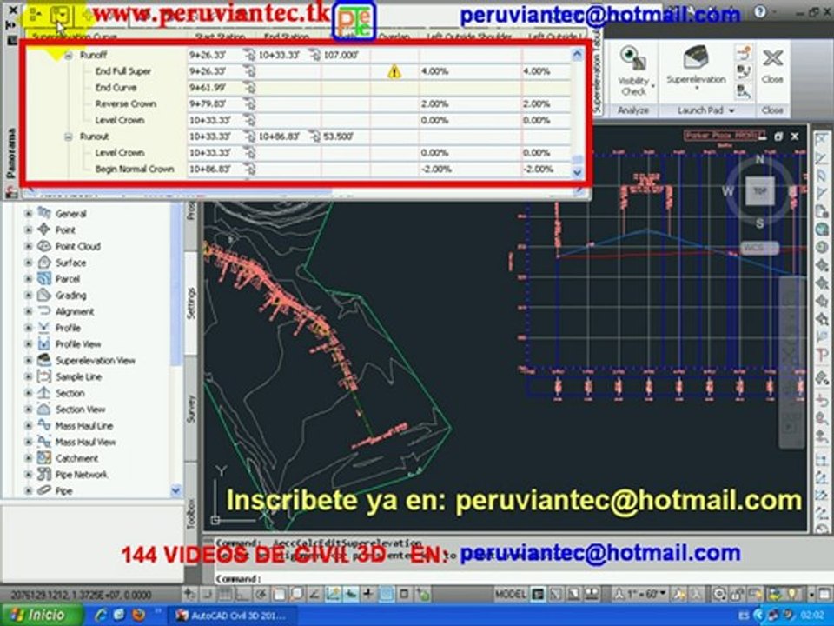The width and height of the screenshot is (834, 626).
Task: Open Firefox from quick launch
Action: tap(138, 616)
